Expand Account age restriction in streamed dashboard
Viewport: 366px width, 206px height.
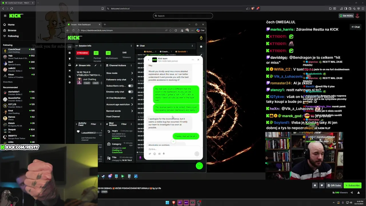tap(120, 104)
